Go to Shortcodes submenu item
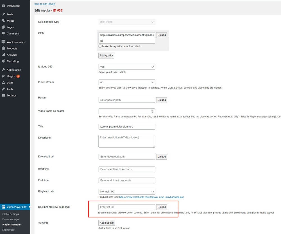281x234 pixels. 8,230
